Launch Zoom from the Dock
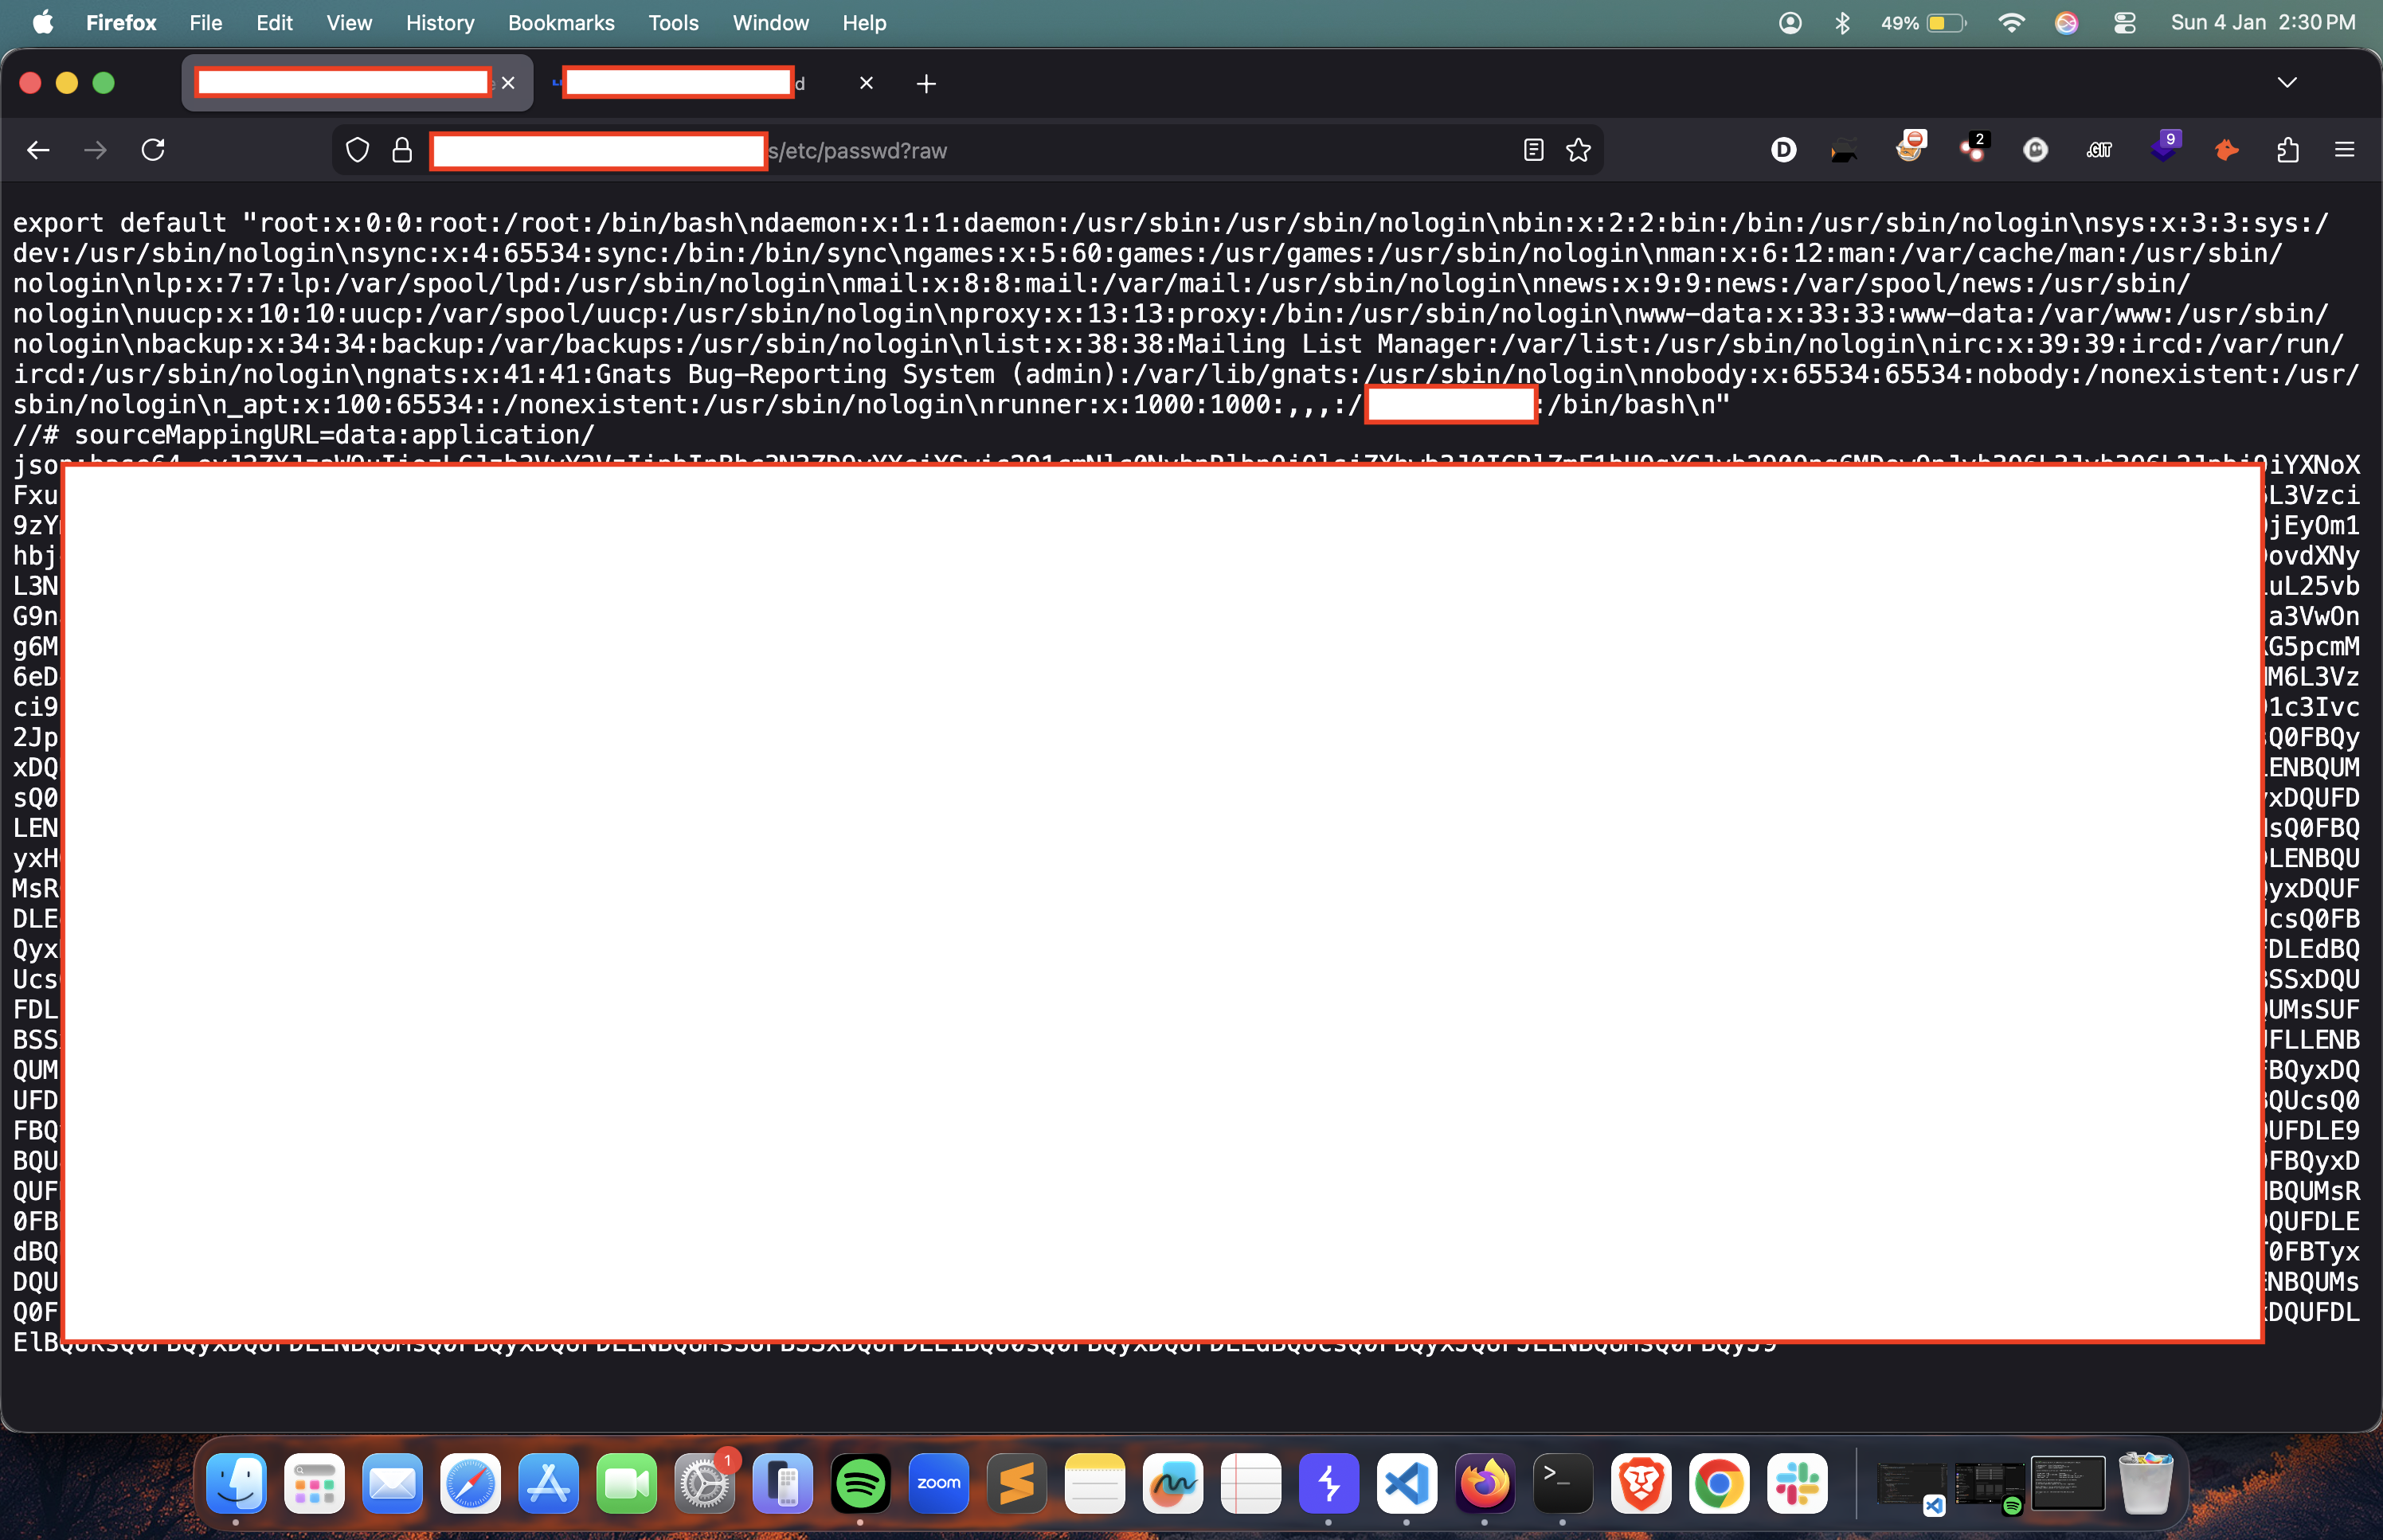 tap(938, 1483)
